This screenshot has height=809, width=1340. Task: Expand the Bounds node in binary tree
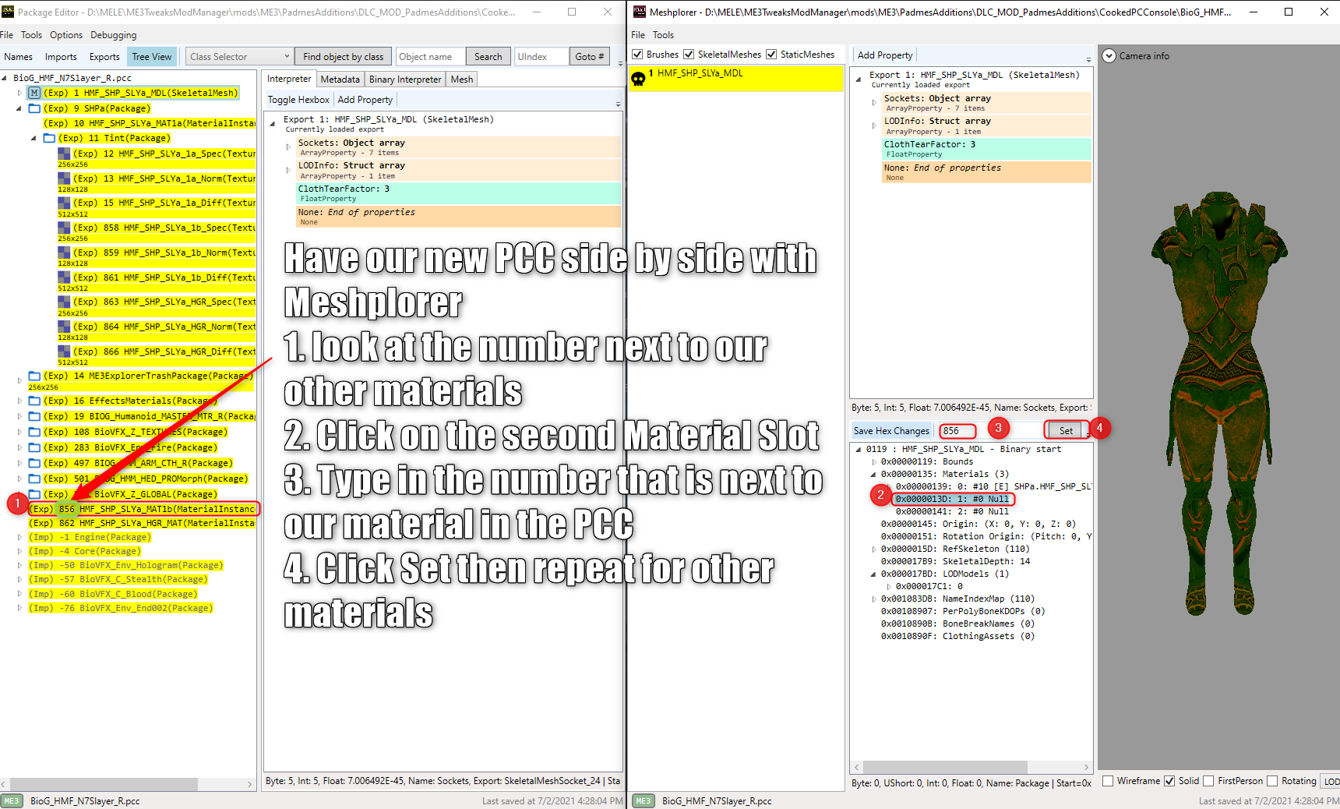[873, 461]
